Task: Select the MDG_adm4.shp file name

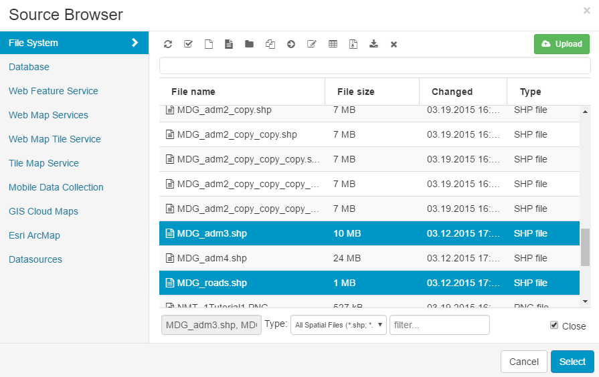Action: pyautogui.click(x=212, y=258)
